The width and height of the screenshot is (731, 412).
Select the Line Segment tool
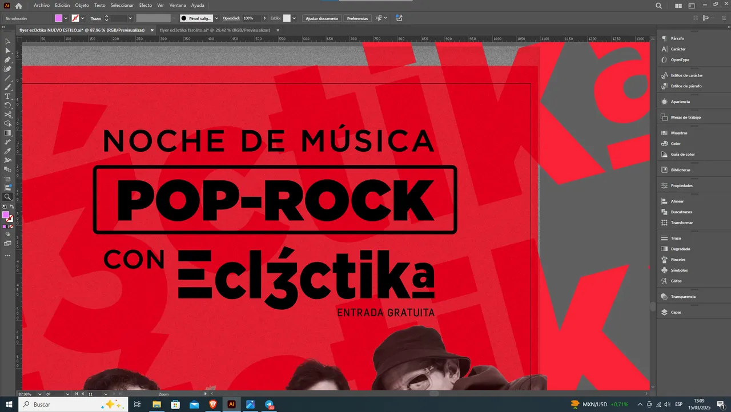click(7, 78)
